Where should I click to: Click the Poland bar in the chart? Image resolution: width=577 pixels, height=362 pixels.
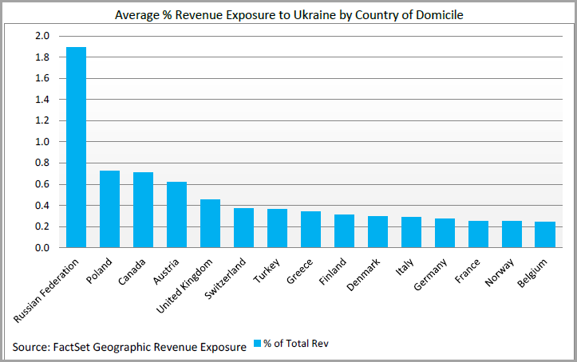109,209
